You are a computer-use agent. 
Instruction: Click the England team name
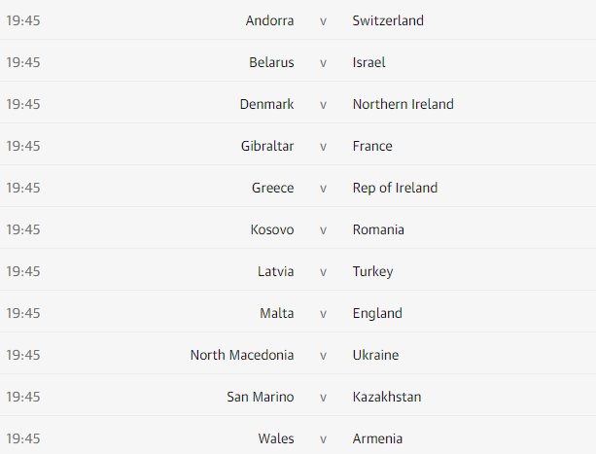(x=377, y=313)
